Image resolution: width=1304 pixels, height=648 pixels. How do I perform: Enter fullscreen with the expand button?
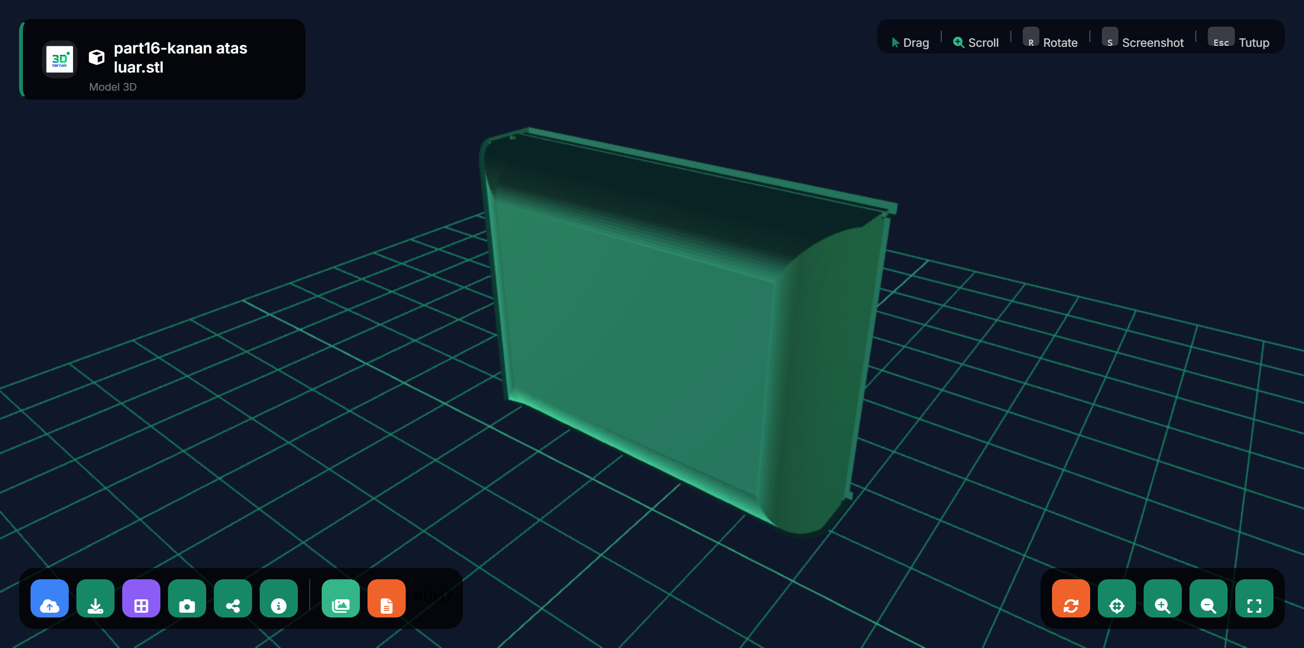tap(1254, 598)
